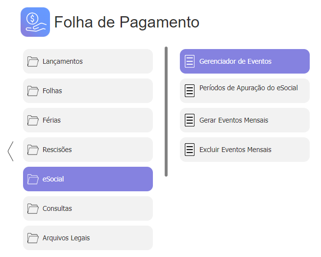
Task: Open the Lançamentos folder
Action: pos(88,61)
